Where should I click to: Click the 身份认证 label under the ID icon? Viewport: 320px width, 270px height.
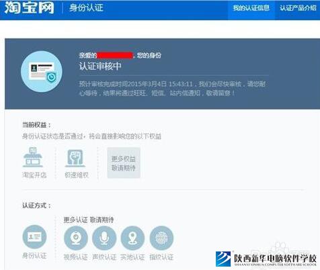34,255
